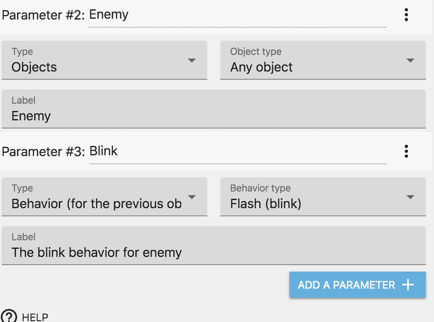The width and height of the screenshot is (434, 322).
Task: Click the plus icon on Add Parameter
Action: coord(408,285)
